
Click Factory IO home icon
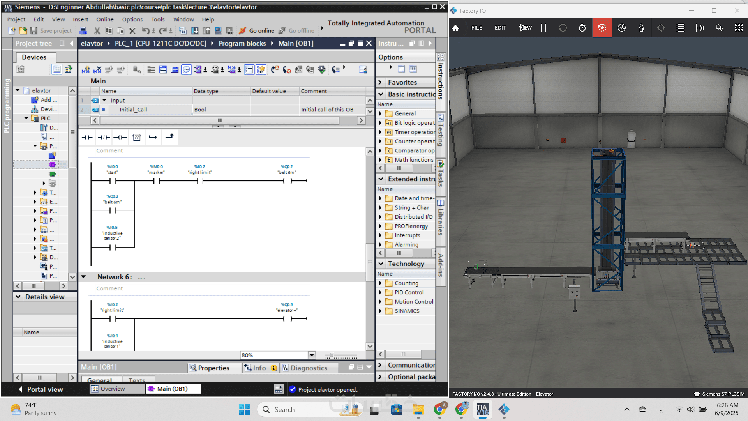click(x=455, y=28)
